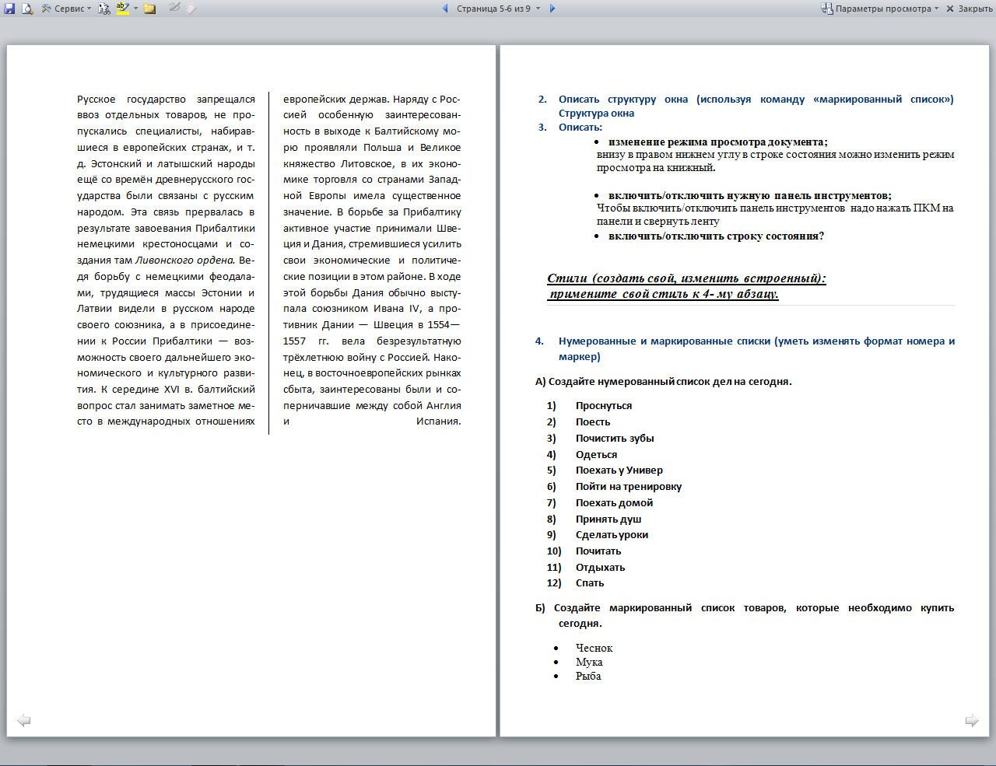The height and width of the screenshot is (766, 996).
Task: Go to previous screen with left blue arrow
Action: 445,9
